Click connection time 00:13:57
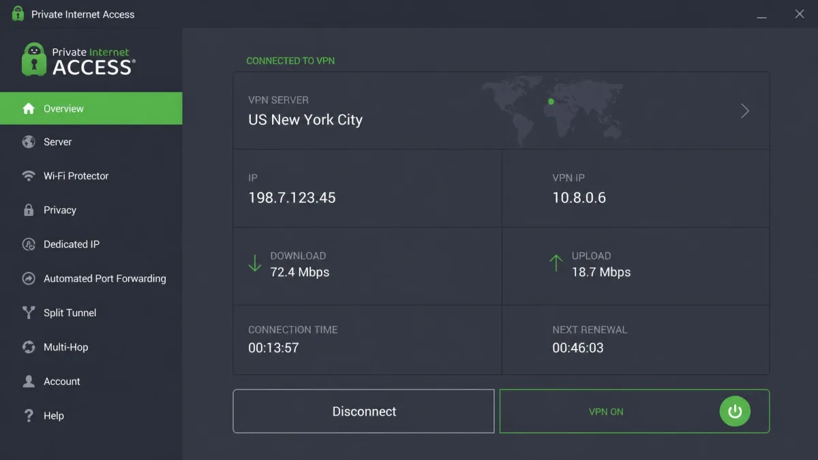The width and height of the screenshot is (818, 460). tap(273, 348)
